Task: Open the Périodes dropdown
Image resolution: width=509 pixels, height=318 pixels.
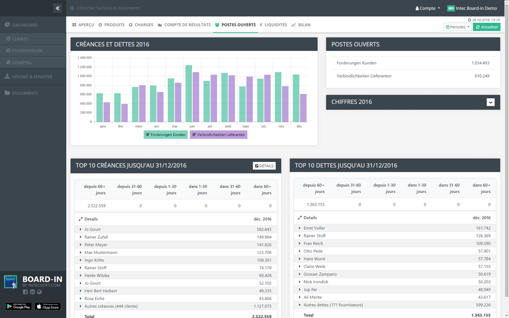Action: click(457, 27)
